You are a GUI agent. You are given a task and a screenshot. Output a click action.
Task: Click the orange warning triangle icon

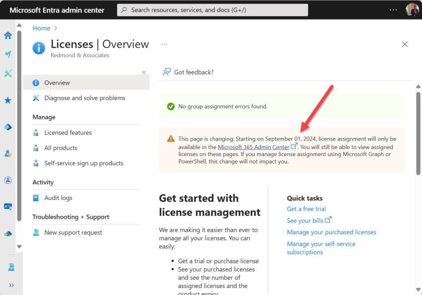tap(171, 138)
